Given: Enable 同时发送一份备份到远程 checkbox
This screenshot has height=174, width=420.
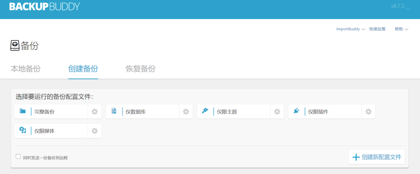Looking at the screenshot, I should pos(18,156).
